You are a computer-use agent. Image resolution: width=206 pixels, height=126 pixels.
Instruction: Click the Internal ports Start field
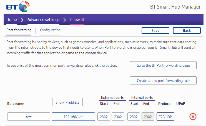134,117
